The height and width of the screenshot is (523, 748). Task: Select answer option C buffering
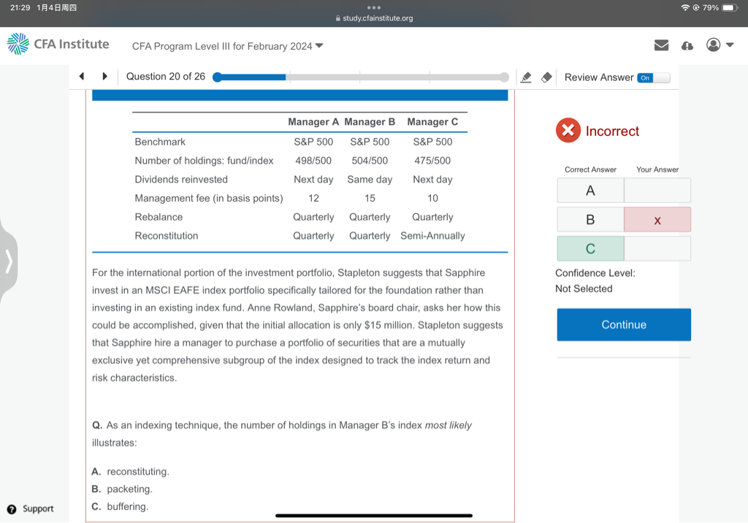[127, 507]
